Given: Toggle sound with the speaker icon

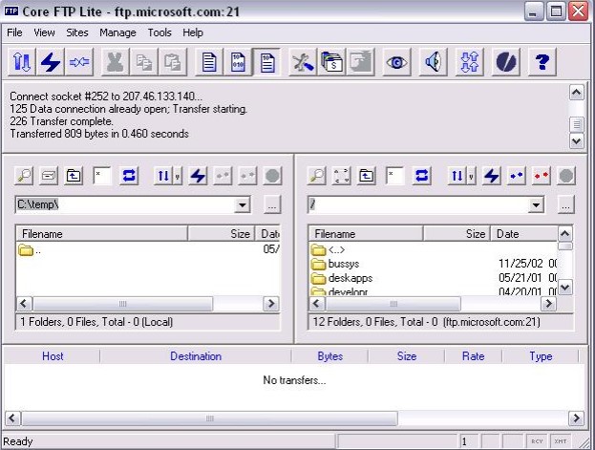Looking at the screenshot, I should click(x=433, y=62).
